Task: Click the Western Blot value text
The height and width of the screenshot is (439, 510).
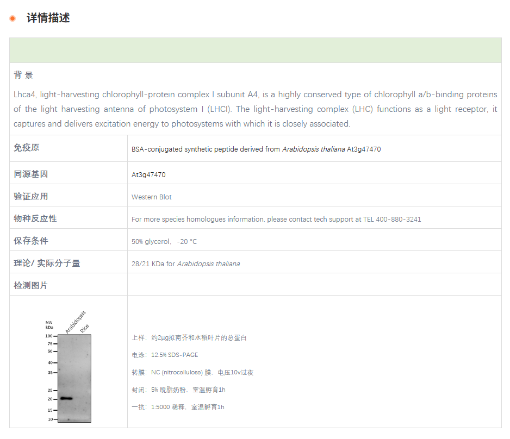Action: (151, 197)
